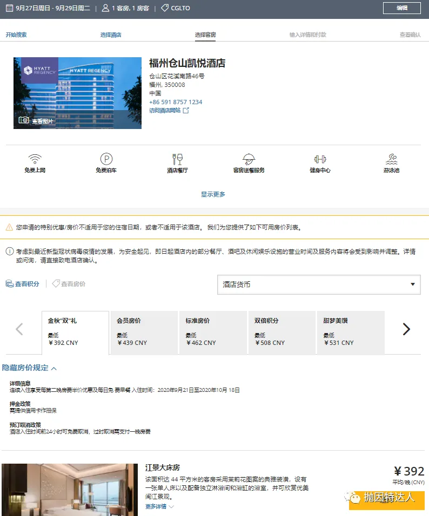Click the 查看确认 step
The width and height of the screenshot is (429, 516).
click(x=410, y=35)
